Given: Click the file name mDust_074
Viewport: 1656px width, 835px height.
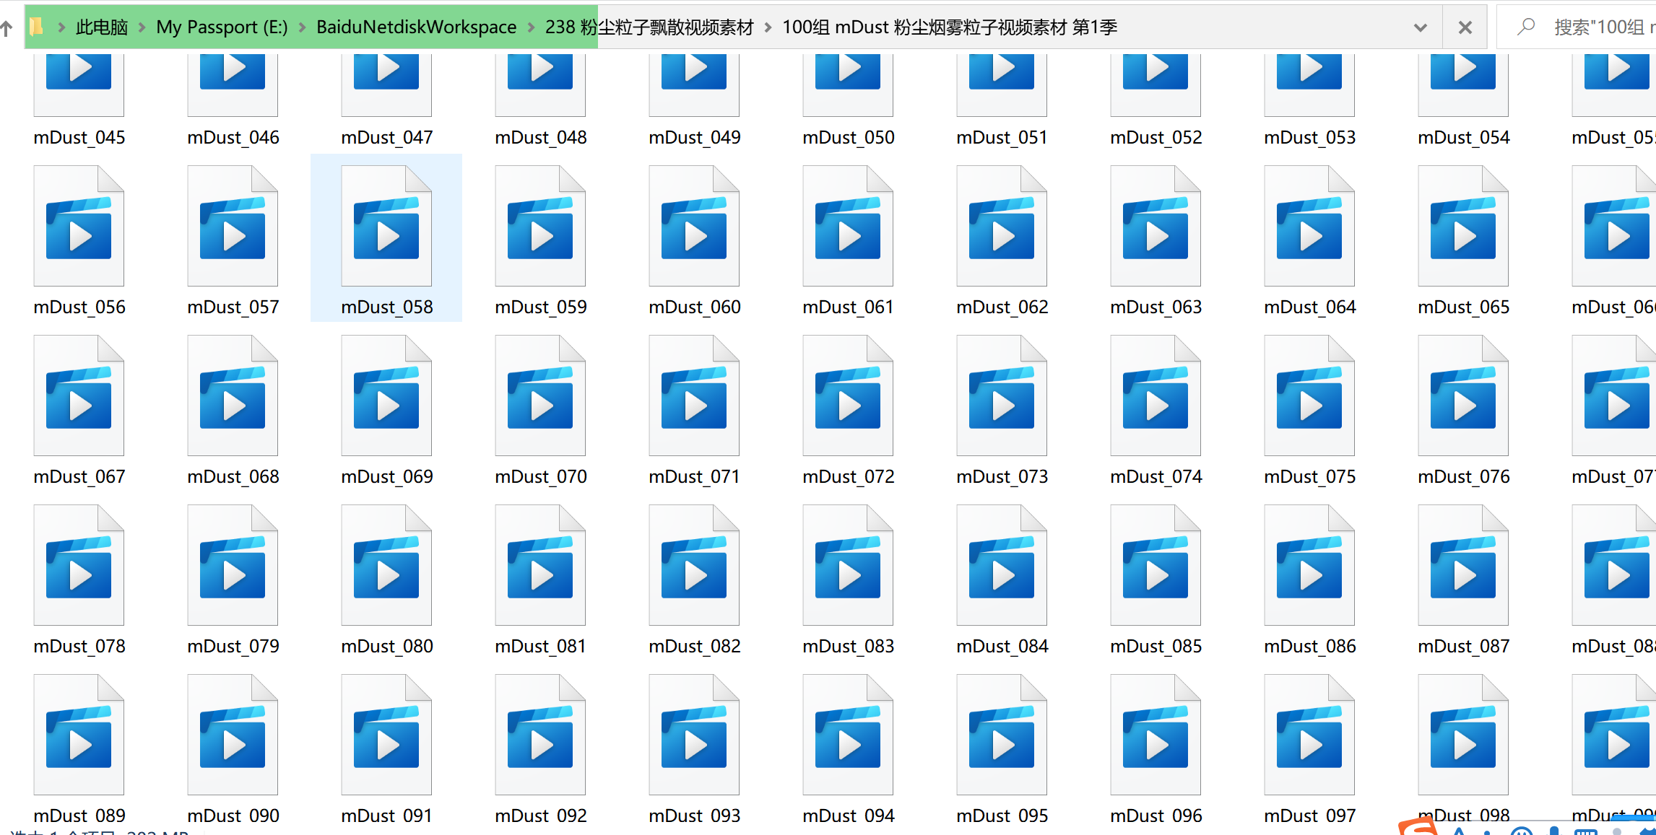Looking at the screenshot, I should 1156,476.
